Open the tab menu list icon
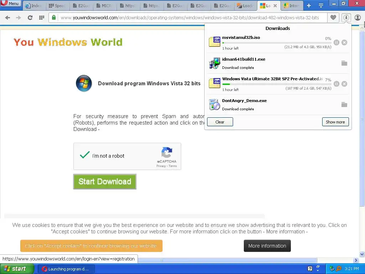Viewport: 365px width, 274px height. [321, 6]
